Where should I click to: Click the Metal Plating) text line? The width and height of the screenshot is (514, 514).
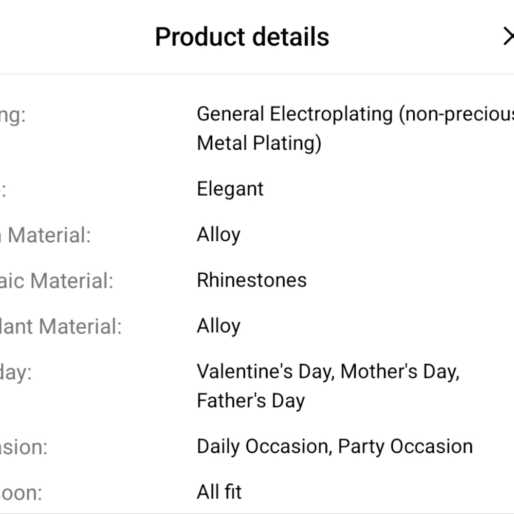pyautogui.click(x=259, y=143)
